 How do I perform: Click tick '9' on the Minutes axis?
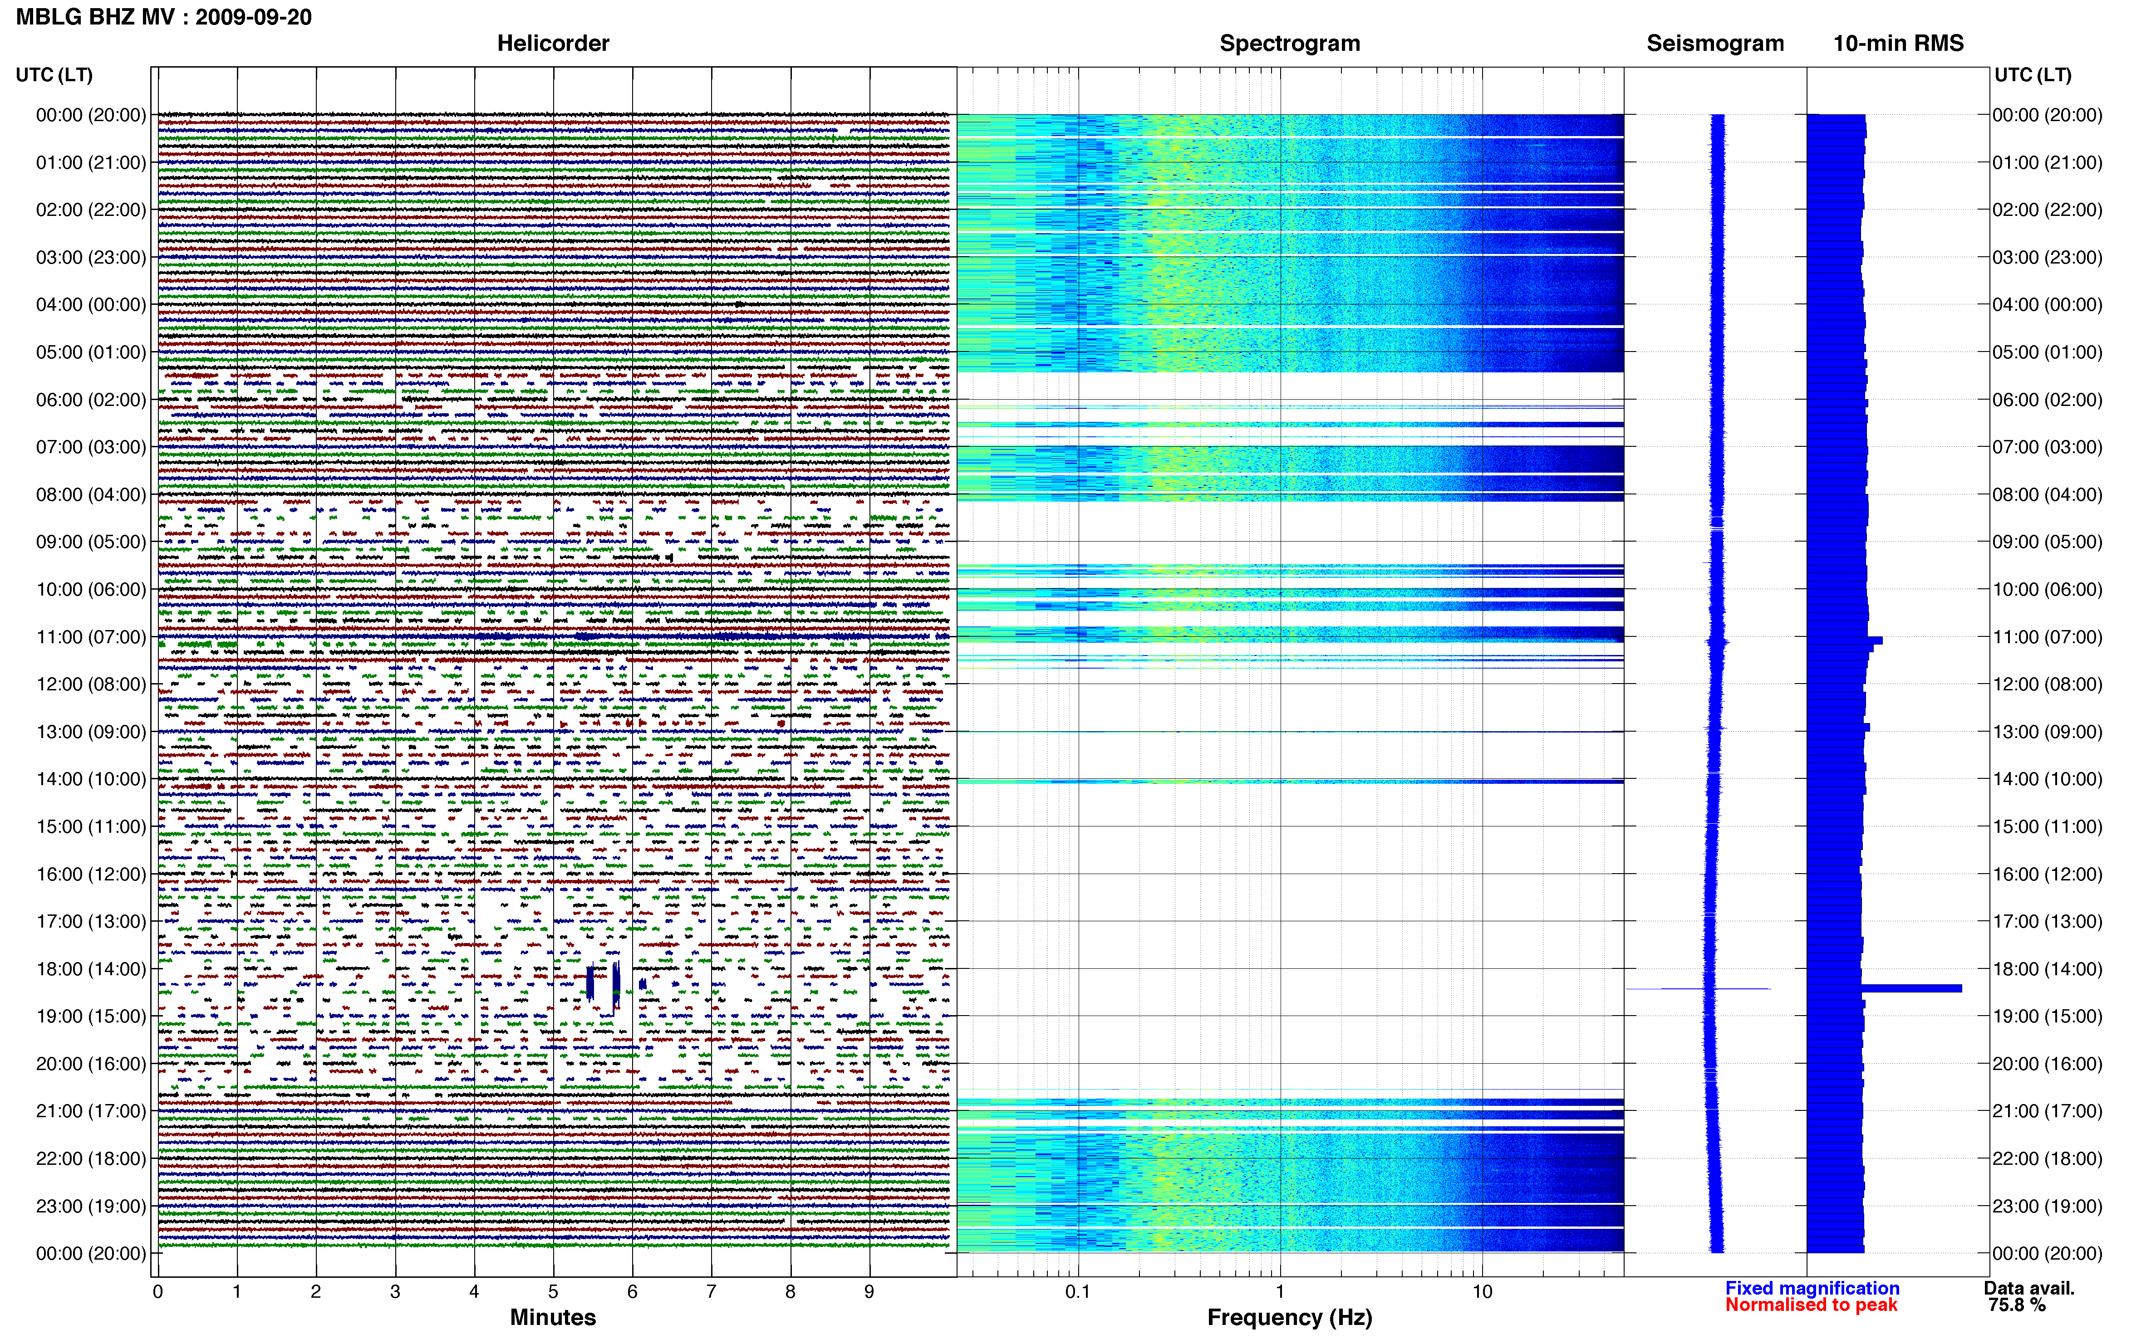pyautogui.click(x=869, y=1291)
